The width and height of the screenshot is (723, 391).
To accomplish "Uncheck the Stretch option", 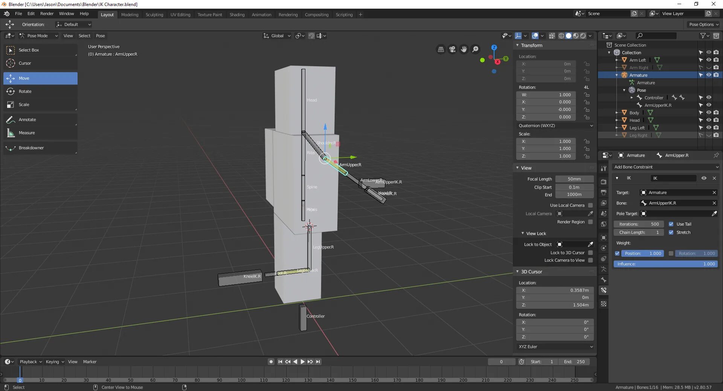I will point(671,232).
